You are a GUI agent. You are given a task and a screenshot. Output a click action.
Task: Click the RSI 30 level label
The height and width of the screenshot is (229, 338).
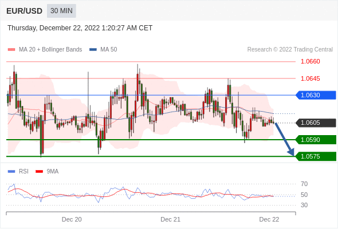tap(304, 205)
